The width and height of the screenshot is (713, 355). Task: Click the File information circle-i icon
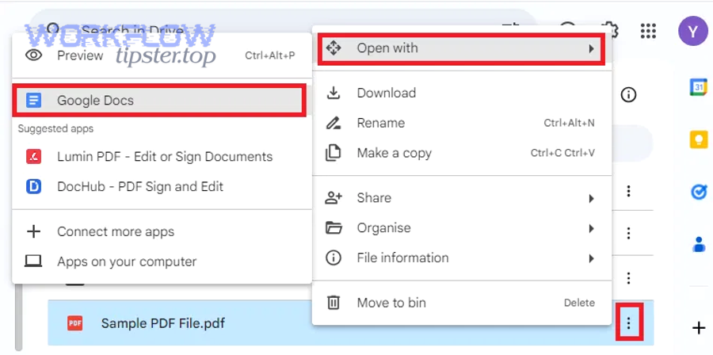click(334, 258)
